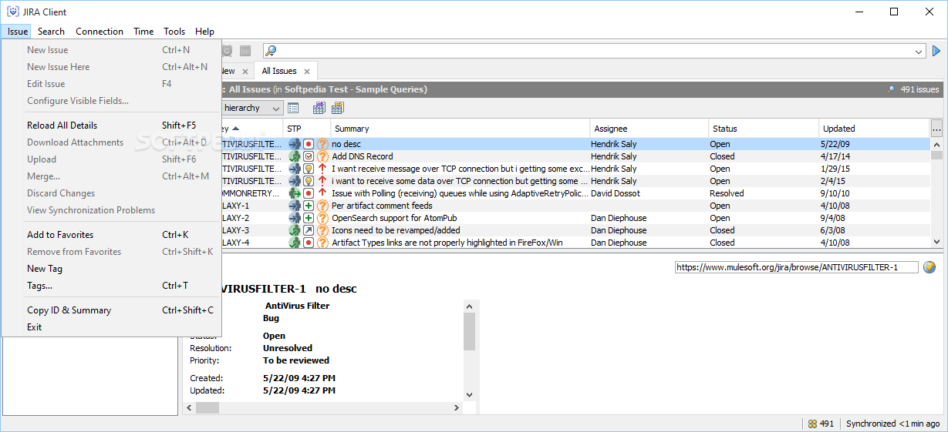
Task: Click the 491 issues count icon in status bar
Action: (x=812, y=424)
